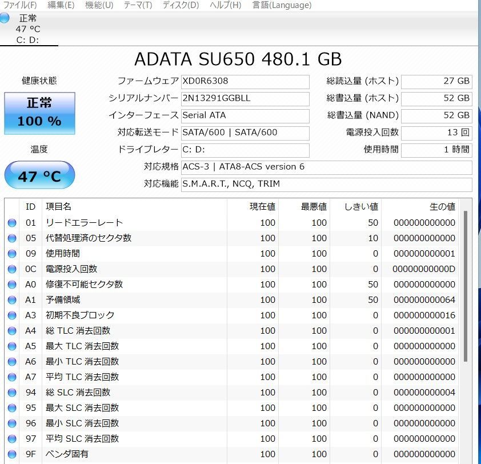Viewport: 481px width, 464px height.
Task: Select the 代替処理済のセクタ数 attribute row
Action: (x=231, y=238)
